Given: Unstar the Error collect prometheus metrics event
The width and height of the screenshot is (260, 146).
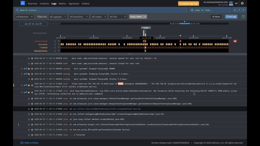Looking at the screenshot, I should pos(29,85).
